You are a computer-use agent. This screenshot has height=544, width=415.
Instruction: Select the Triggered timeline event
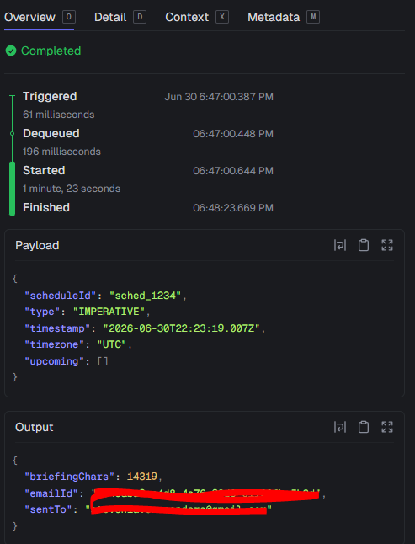pyautogui.click(x=50, y=97)
